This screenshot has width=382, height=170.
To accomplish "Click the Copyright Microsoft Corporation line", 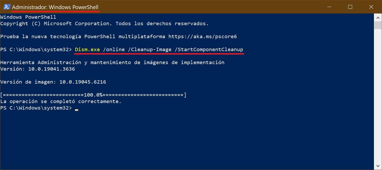I will click(104, 24).
